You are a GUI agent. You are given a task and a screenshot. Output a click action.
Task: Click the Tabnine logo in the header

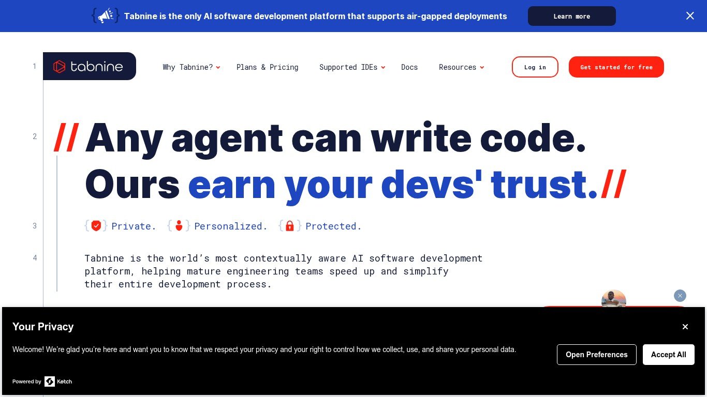pos(89,67)
